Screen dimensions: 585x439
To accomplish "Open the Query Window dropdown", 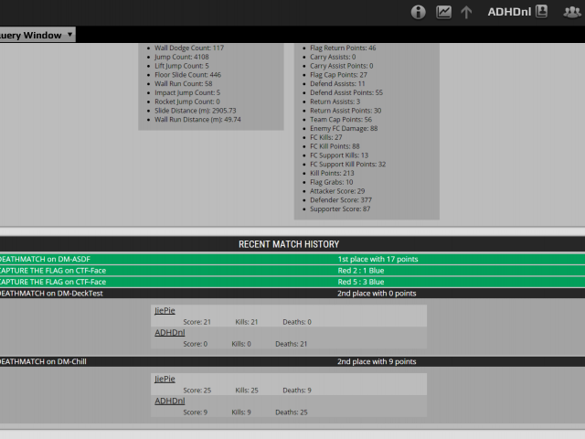I will click(37, 35).
